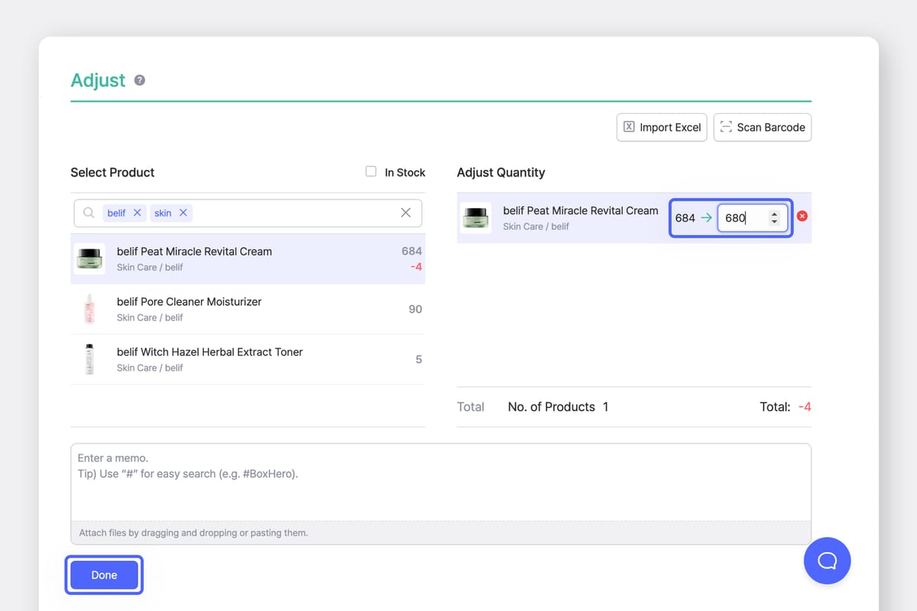This screenshot has height=611, width=917.
Task: Click the memo text area
Action: (x=440, y=482)
